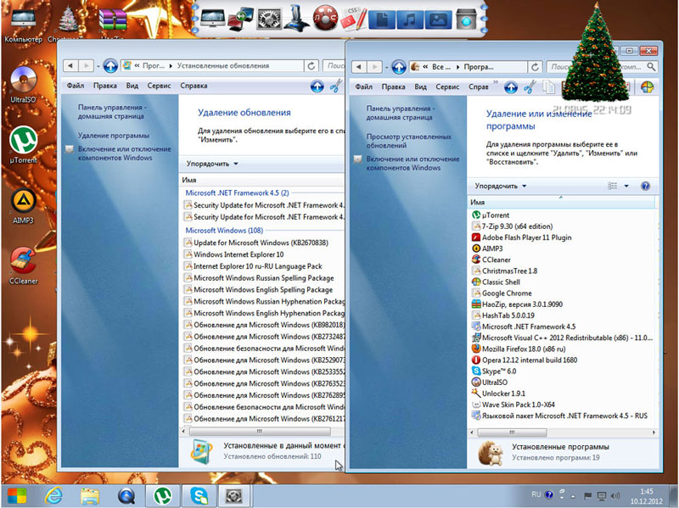Click the Windows Start button
Viewport: 679px width, 508px height.
(x=16, y=494)
